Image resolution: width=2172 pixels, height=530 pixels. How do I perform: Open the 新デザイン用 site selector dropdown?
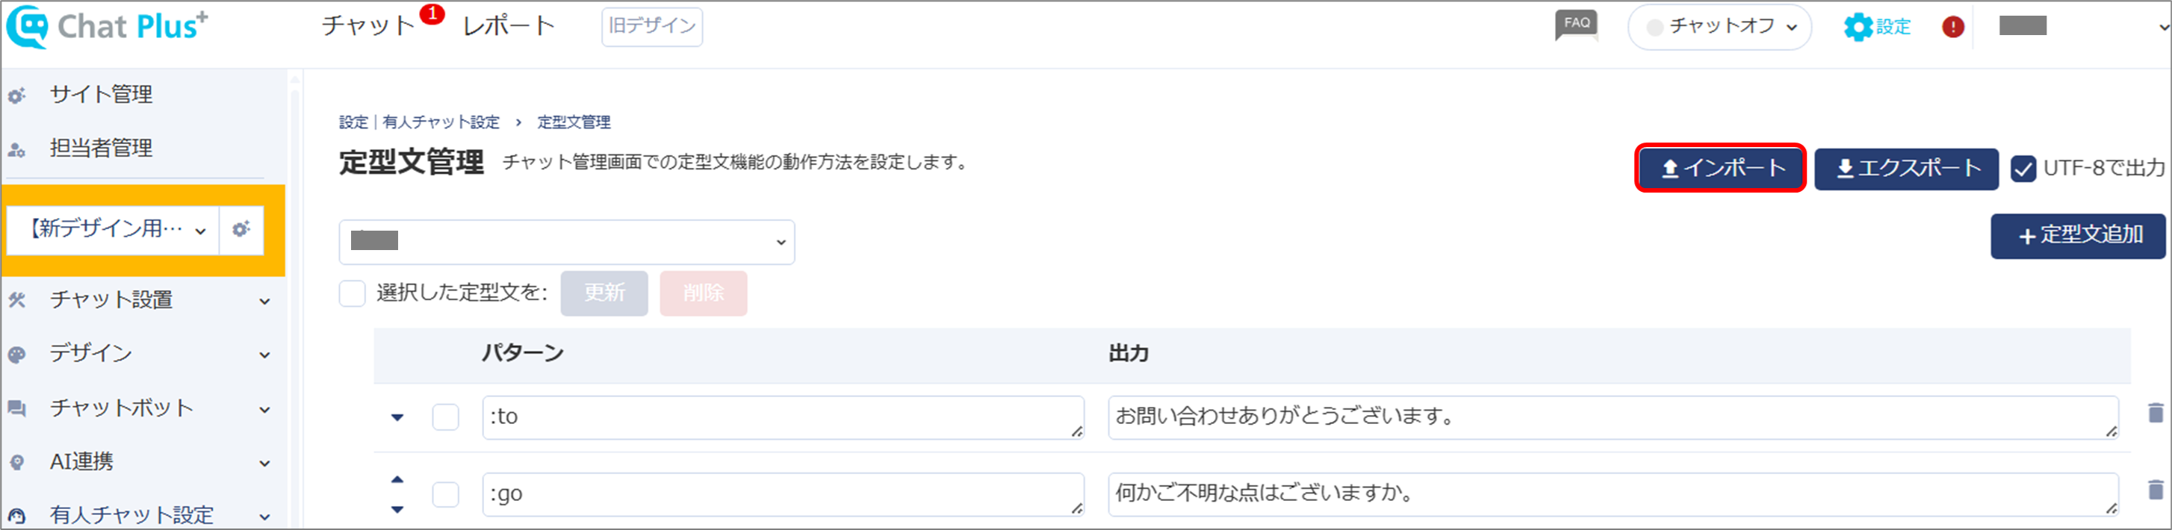113,229
